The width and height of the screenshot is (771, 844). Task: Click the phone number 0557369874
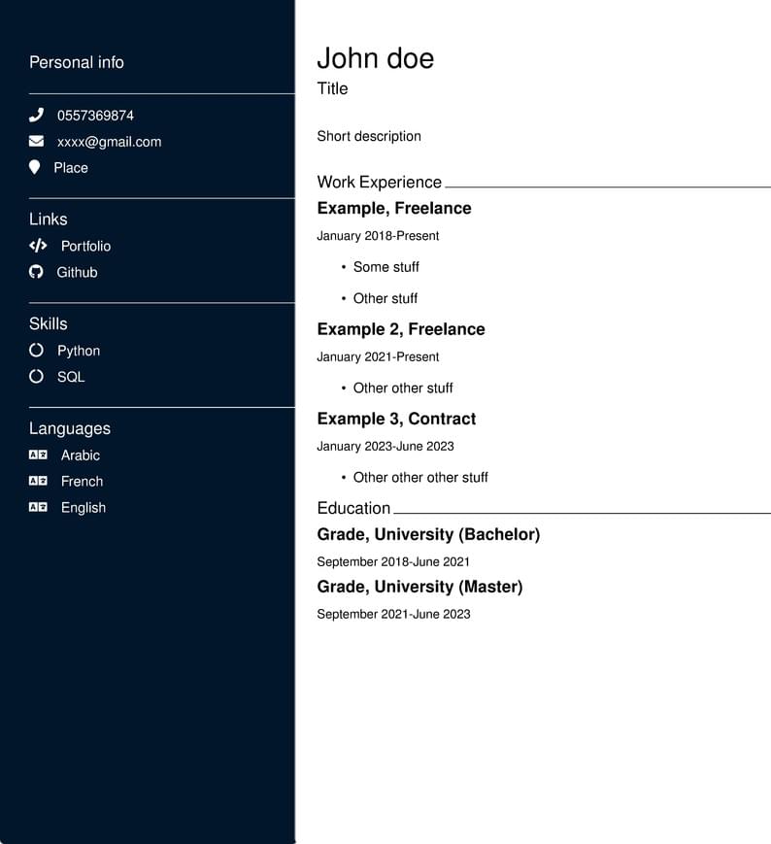[x=95, y=116]
